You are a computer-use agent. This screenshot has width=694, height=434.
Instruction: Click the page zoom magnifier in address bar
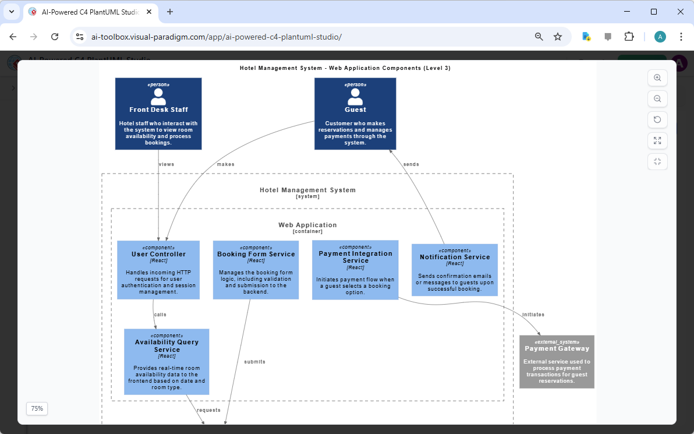point(539,36)
